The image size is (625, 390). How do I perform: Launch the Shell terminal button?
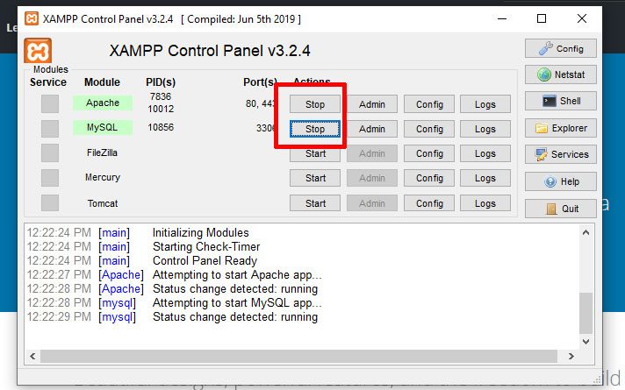point(560,101)
